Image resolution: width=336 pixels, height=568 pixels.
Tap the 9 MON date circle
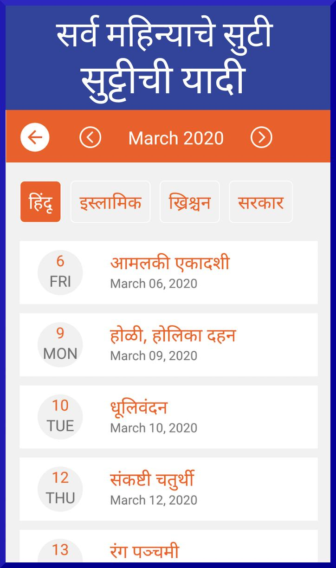60,345
